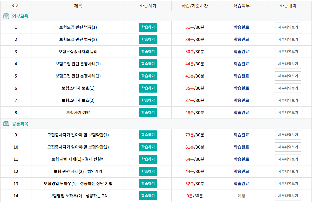Click lesson title 보험모집 관련 분쟁사례(2)
Screen dimensions: 312x202
(78, 76)
